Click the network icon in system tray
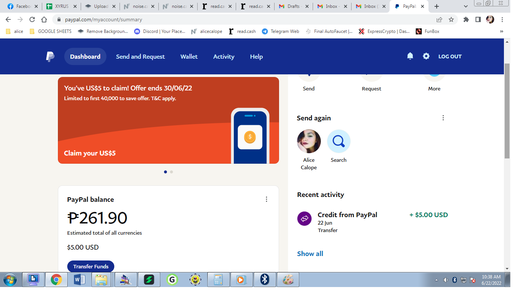 464,280
